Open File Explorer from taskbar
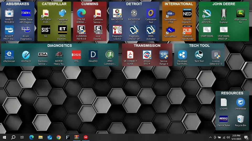This screenshot has height=141, width=252. tap(40, 137)
